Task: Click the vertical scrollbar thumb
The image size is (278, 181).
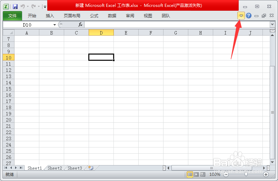Action: point(272,113)
